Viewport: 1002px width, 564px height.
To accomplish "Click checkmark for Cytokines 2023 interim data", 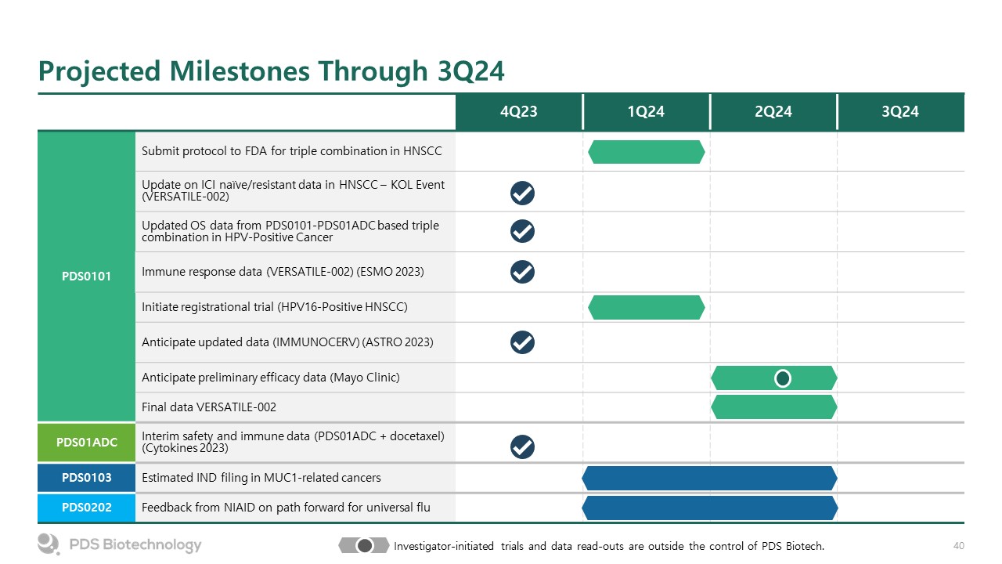I will pos(522,446).
